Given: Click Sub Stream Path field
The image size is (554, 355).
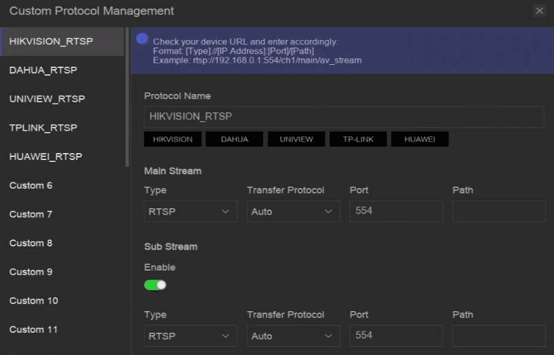Looking at the screenshot, I should pyautogui.click(x=499, y=336).
